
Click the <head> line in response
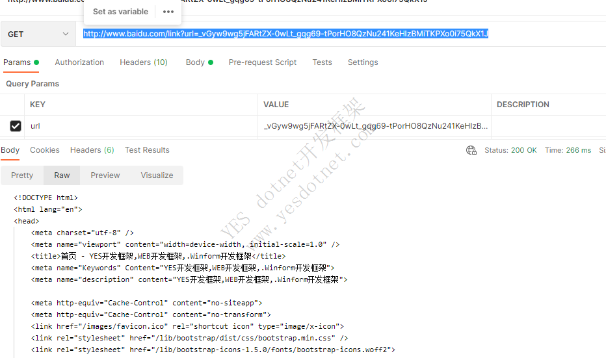(x=26, y=222)
